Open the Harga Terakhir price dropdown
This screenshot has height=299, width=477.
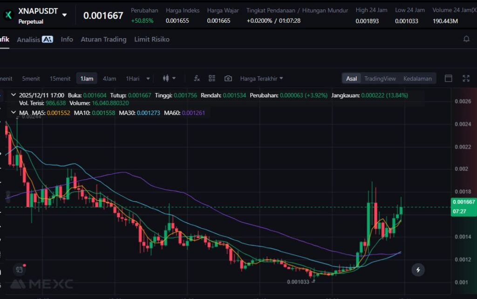pos(261,78)
